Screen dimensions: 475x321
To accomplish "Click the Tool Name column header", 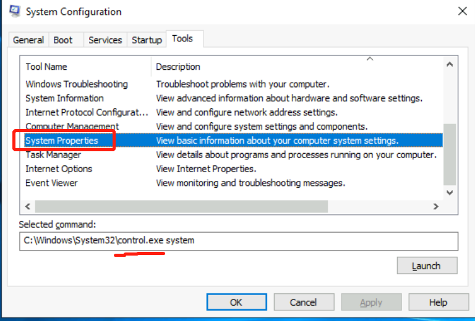I will (46, 67).
